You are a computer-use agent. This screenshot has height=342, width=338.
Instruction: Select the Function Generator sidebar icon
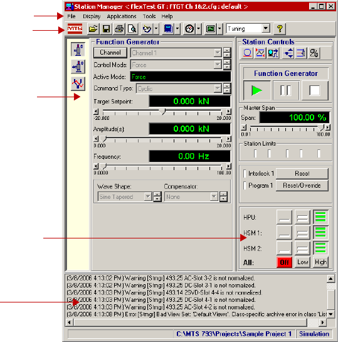tap(78, 50)
